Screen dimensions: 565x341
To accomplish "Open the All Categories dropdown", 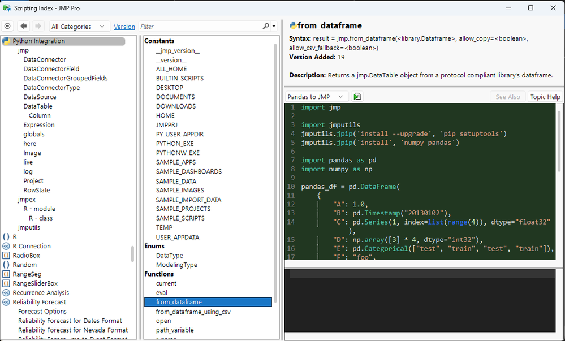I will pos(79,27).
